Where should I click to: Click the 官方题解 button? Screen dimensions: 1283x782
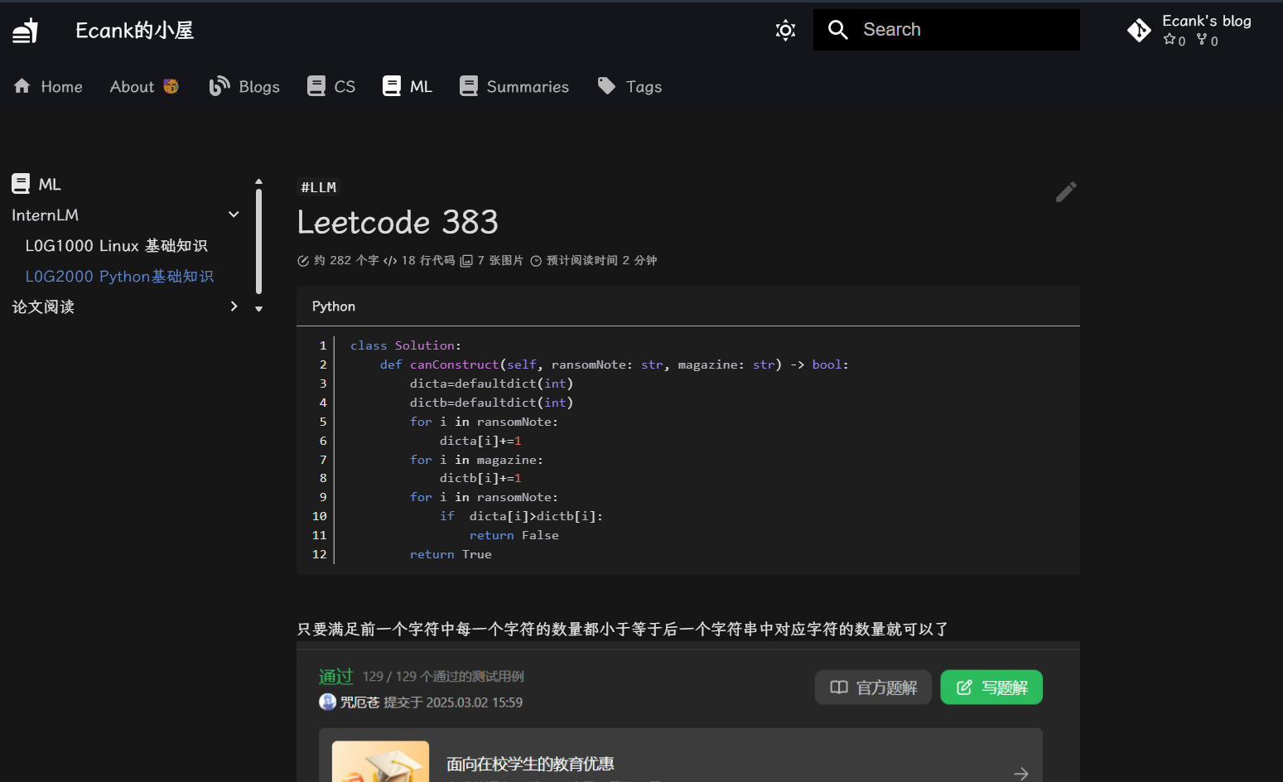pyautogui.click(x=873, y=688)
